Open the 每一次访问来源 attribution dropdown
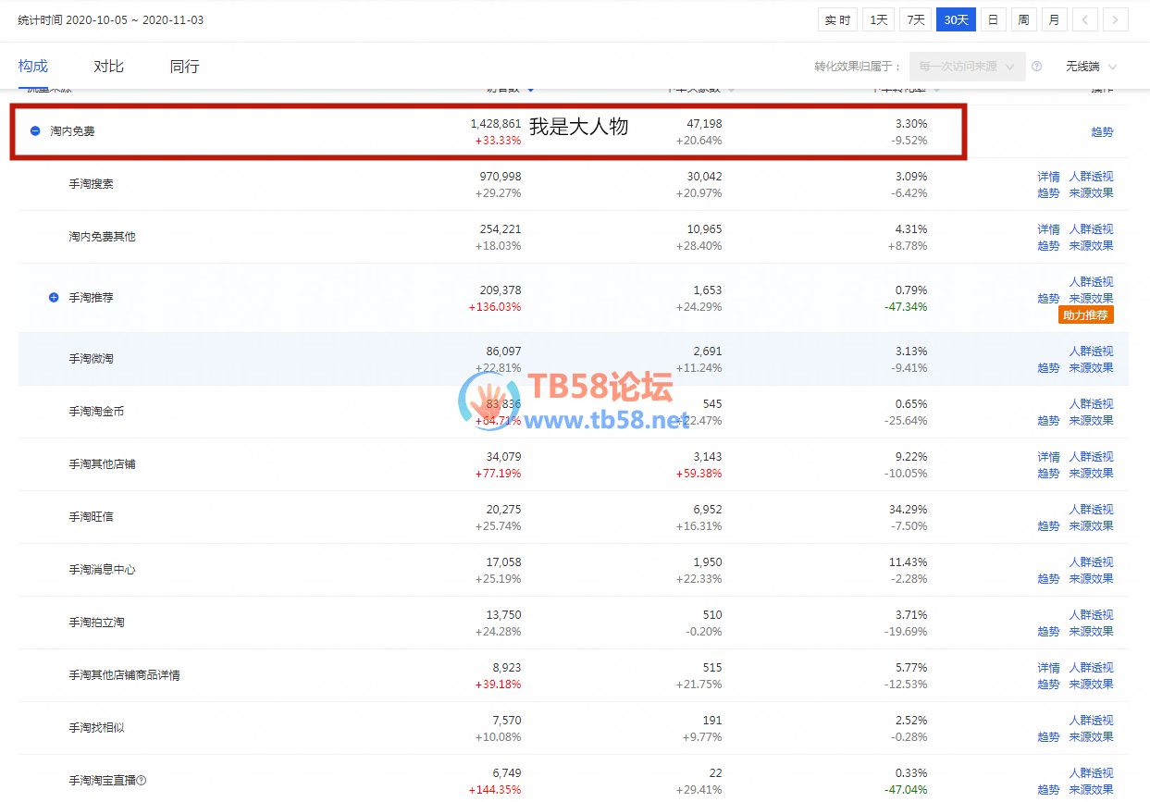The height and width of the screenshot is (802, 1150). [967, 67]
